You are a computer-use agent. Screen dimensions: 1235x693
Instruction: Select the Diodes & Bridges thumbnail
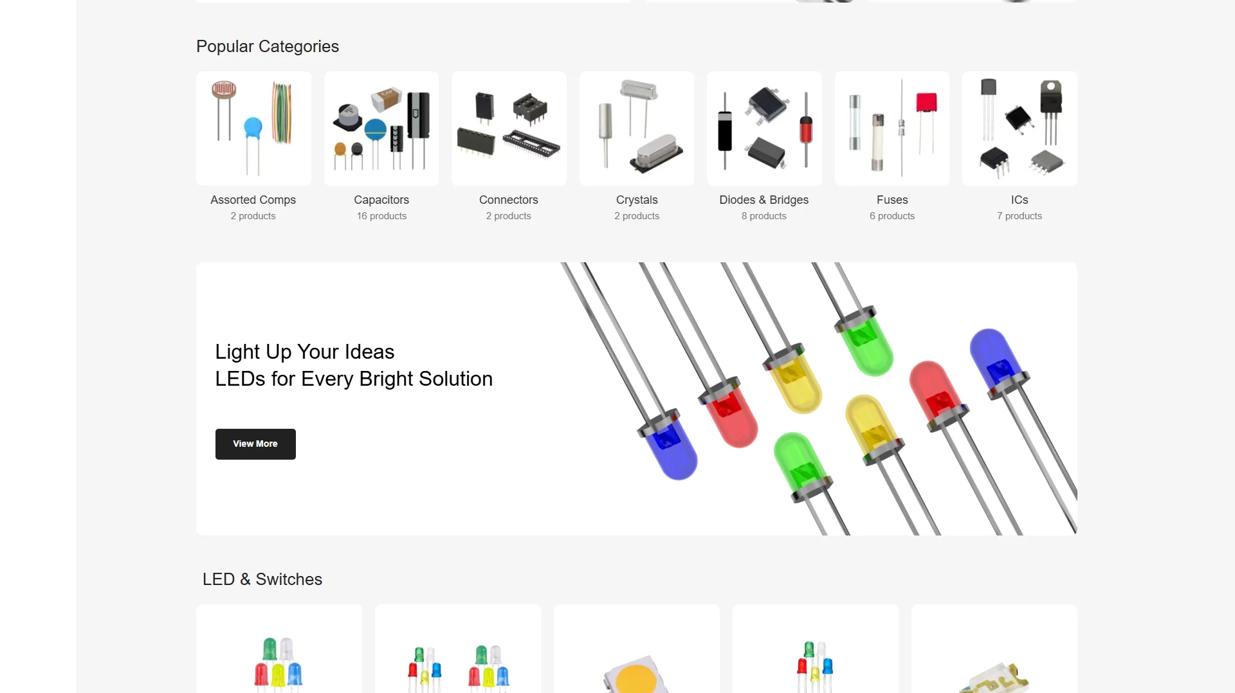click(x=764, y=129)
